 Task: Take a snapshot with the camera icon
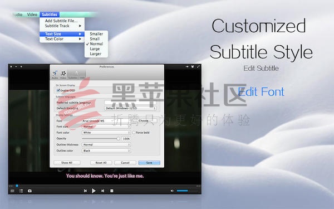30,191
